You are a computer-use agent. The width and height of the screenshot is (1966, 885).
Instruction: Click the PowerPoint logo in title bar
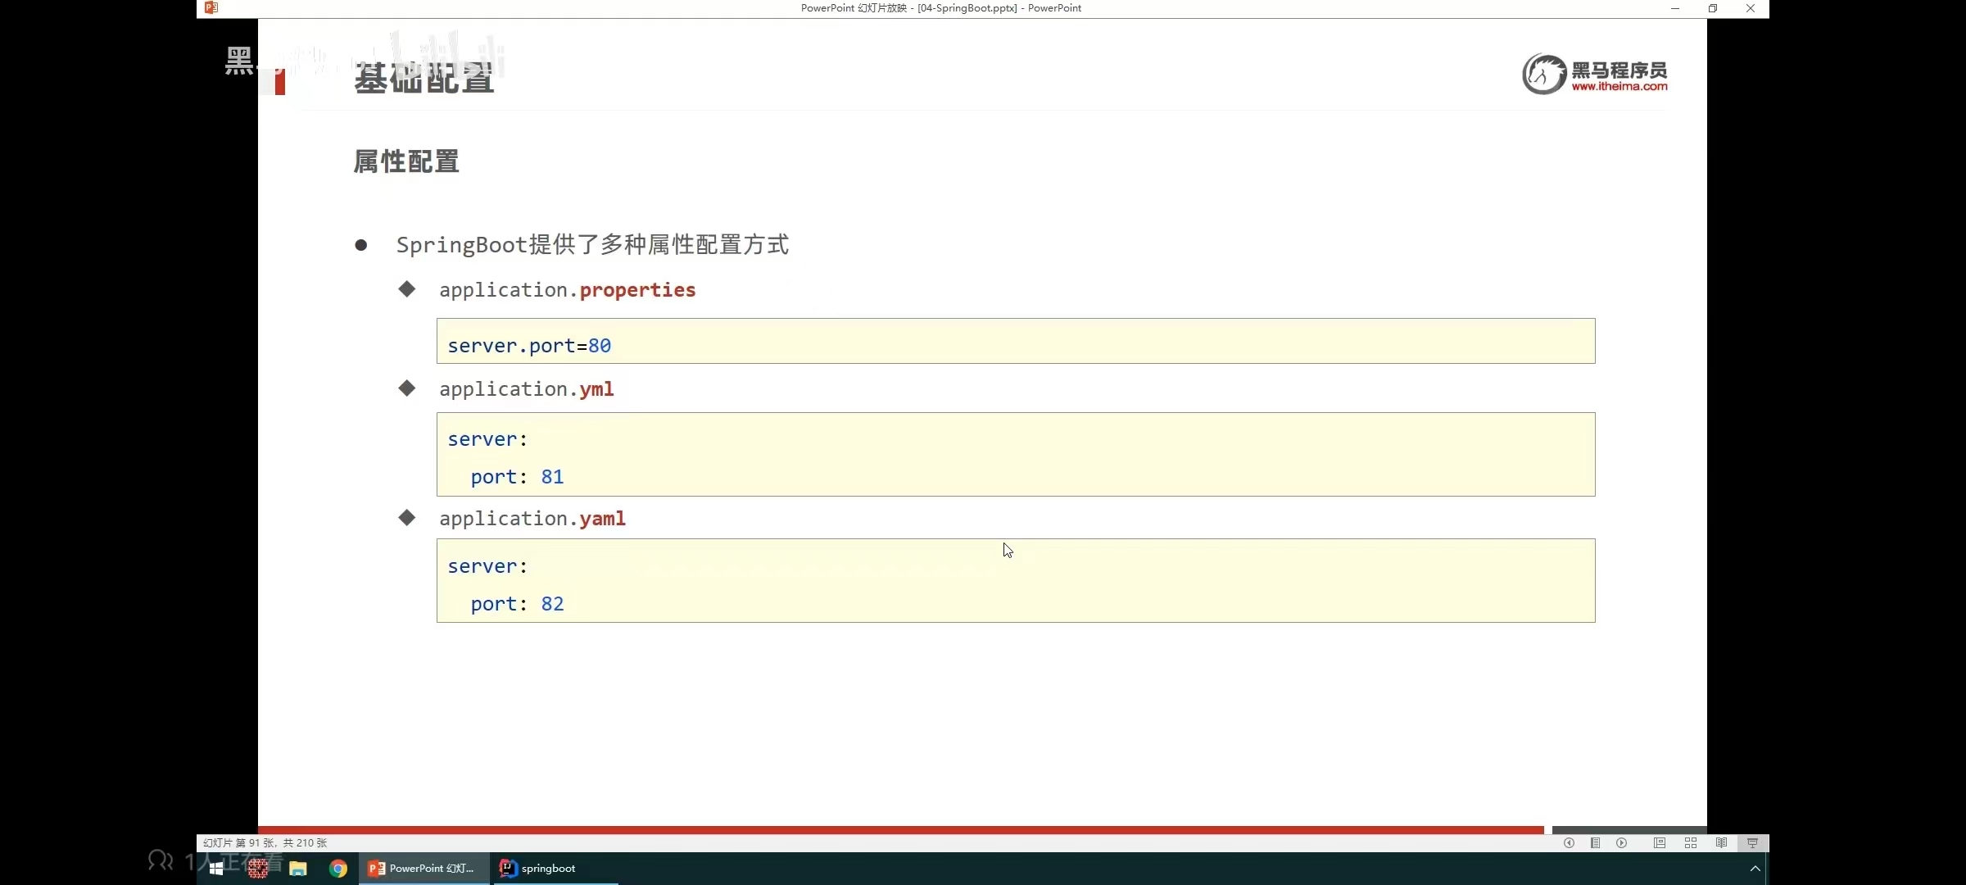[211, 8]
